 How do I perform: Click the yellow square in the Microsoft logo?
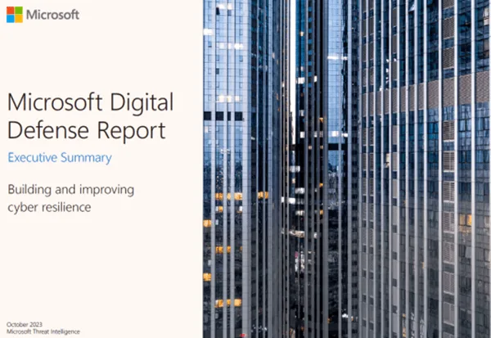(x=19, y=20)
